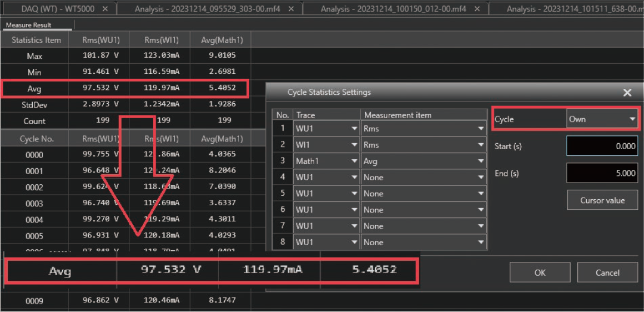644x312 pixels.
Task: Open Measurement item dropdown in row 1
Action: pos(423,129)
